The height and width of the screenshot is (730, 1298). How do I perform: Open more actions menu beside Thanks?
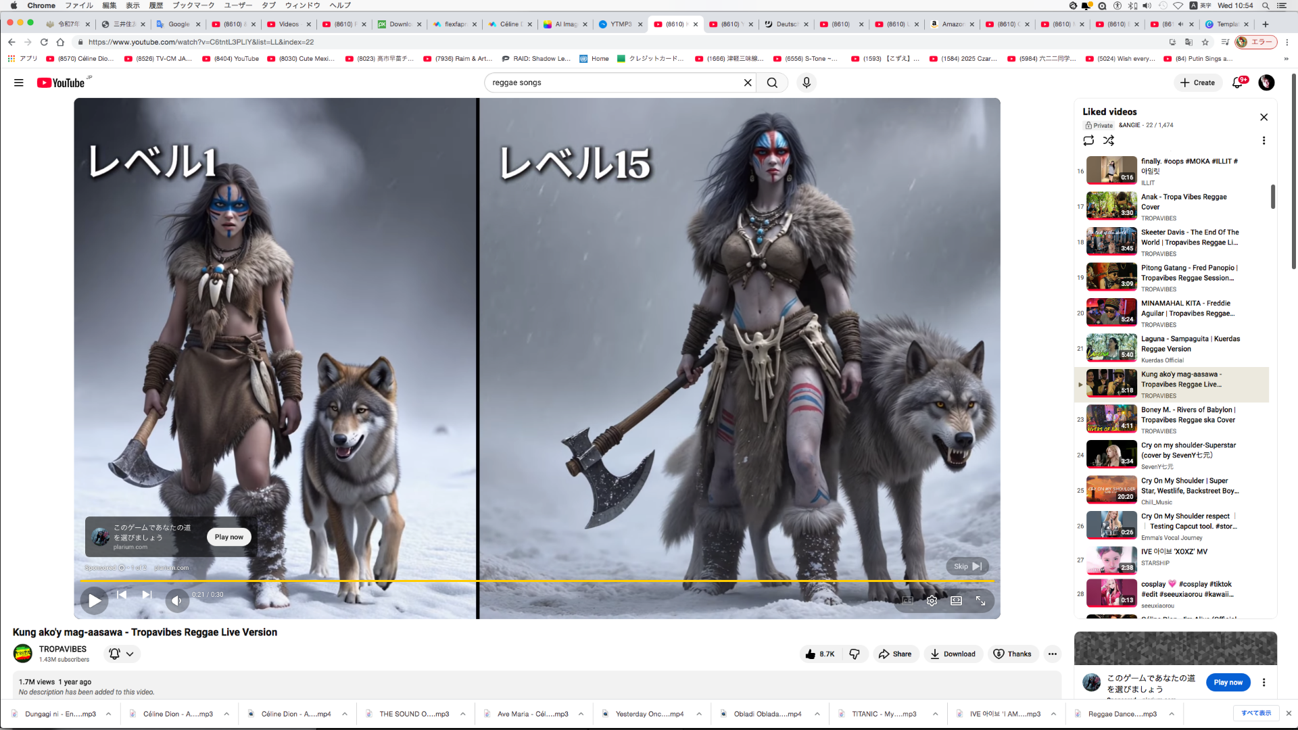(x=1052, y=654)
